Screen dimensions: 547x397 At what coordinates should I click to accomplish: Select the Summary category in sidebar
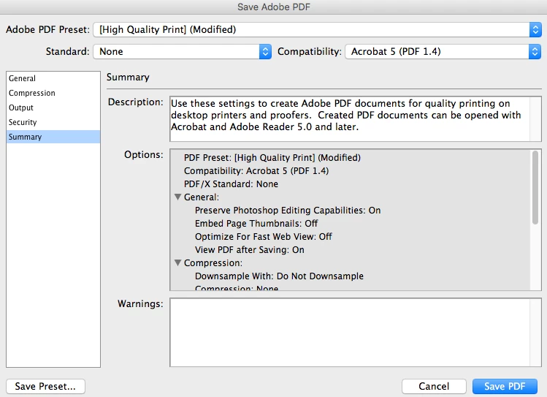tap(53, 137)
